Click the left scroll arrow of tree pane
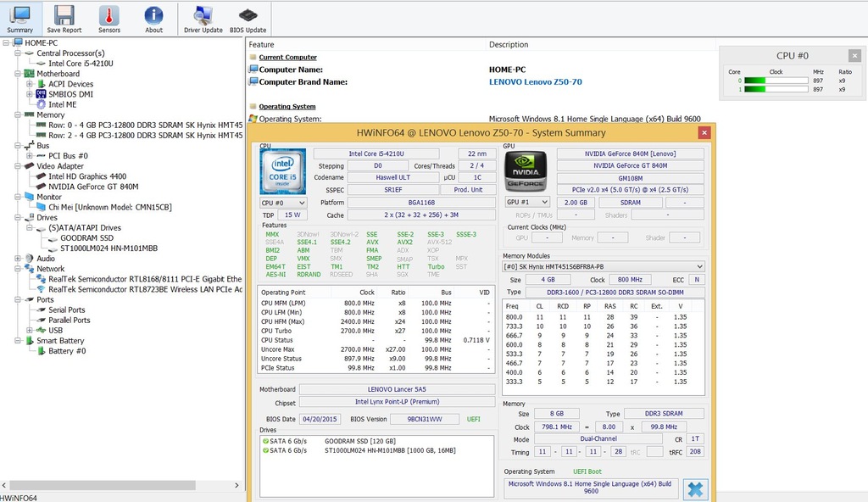 (x=4, y=485)
